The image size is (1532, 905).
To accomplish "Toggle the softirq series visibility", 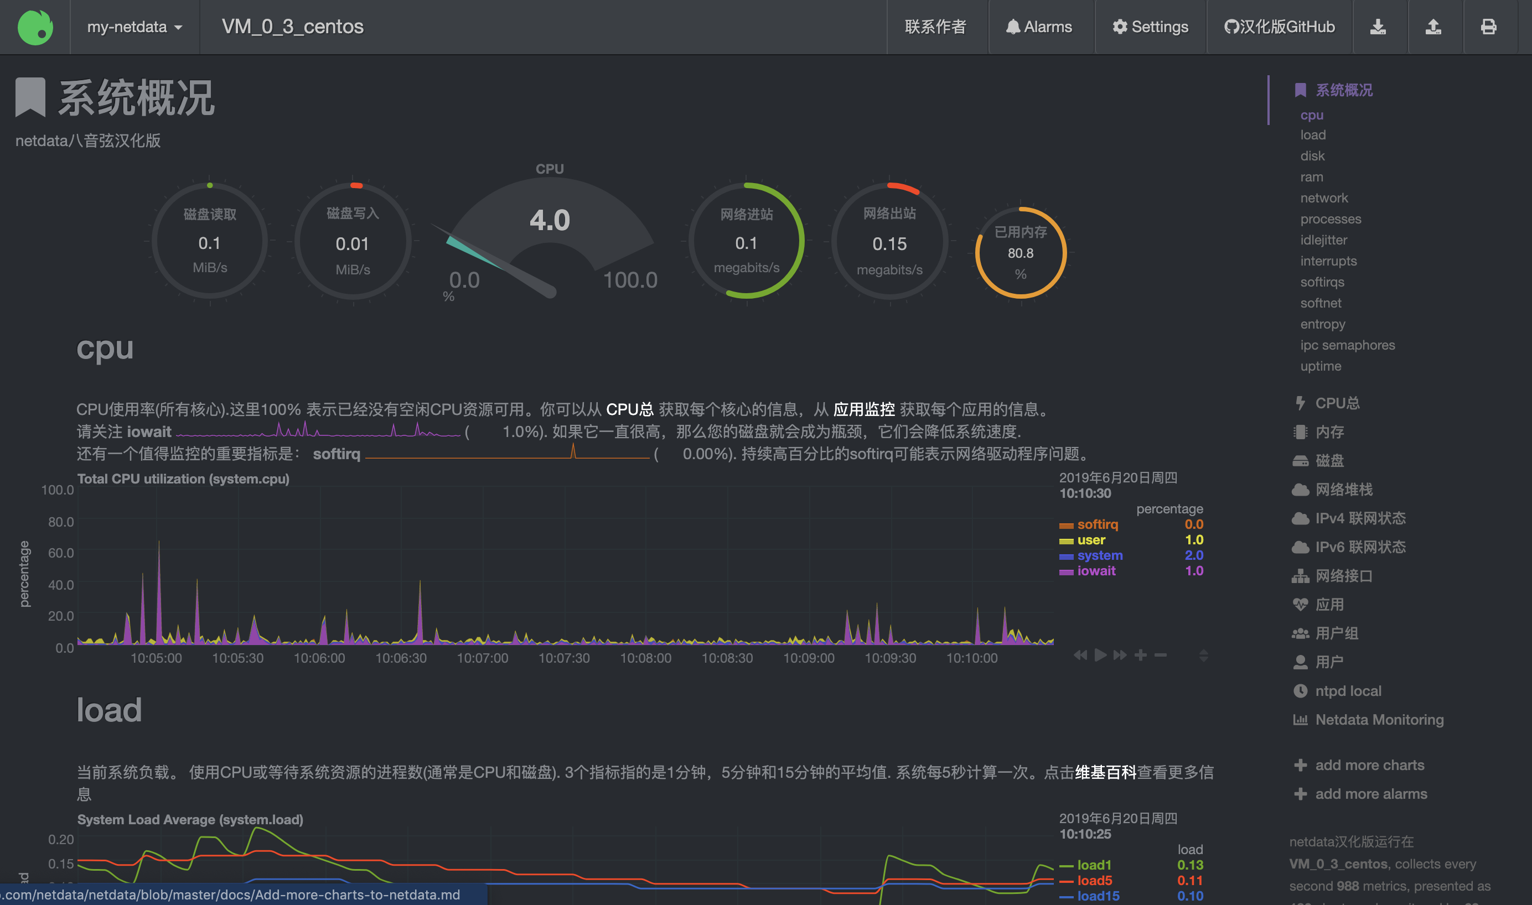I will (x=1098, y=524).
